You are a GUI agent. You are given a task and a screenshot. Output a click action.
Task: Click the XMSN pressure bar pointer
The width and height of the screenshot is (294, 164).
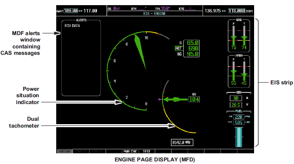233,73
